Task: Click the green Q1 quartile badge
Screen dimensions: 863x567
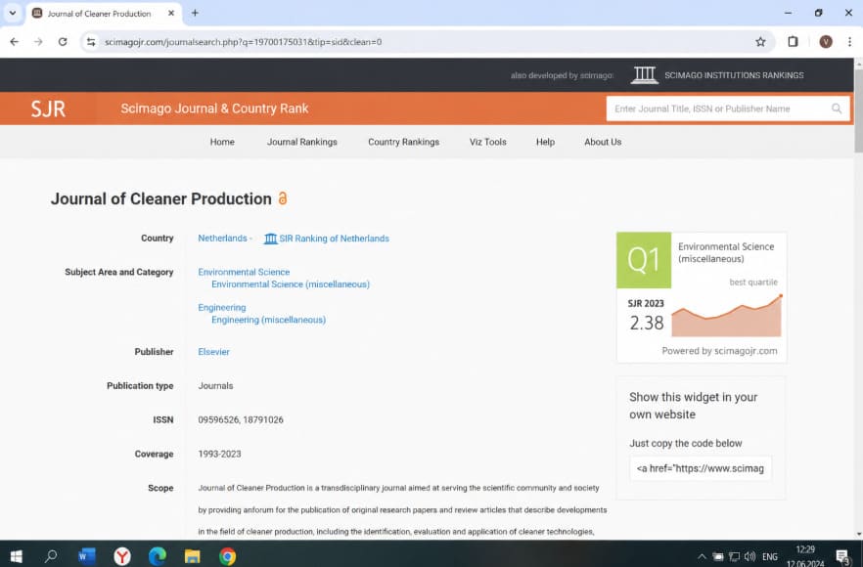Action: pyautogui.click(x=644, y=260)
